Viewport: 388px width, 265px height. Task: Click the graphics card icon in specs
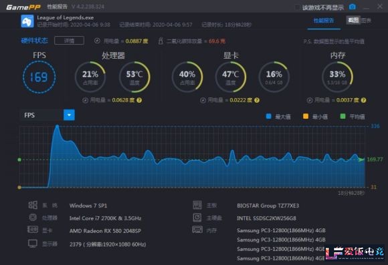coord(32,230)
